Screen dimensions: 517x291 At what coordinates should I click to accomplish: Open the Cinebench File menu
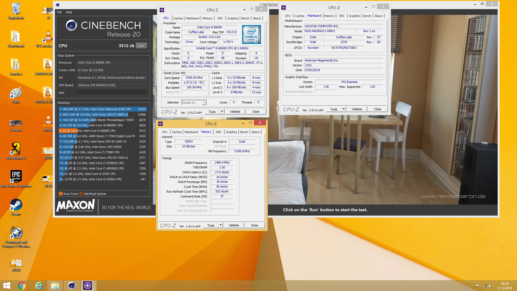[x=60, y=12]
